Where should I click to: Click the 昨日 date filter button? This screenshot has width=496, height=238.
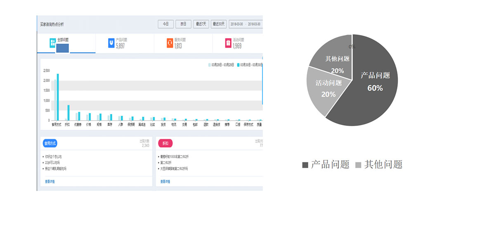pyautogui.click(x=183, y=24)
